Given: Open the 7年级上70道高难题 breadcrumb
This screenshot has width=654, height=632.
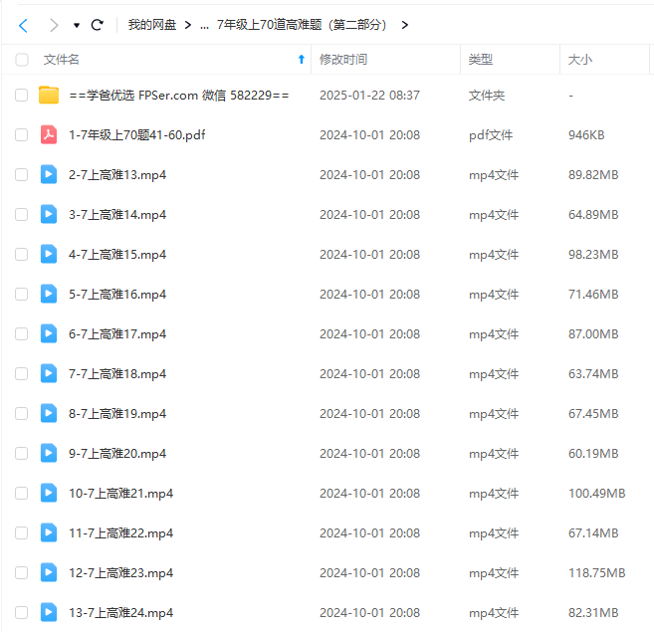Looking at the screenshot, I should coord(302,25).
